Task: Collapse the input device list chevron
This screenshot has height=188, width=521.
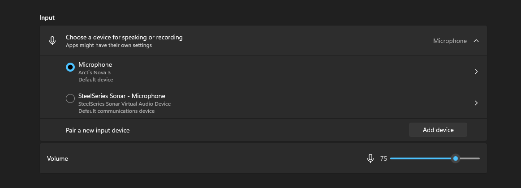Action: 476,41
